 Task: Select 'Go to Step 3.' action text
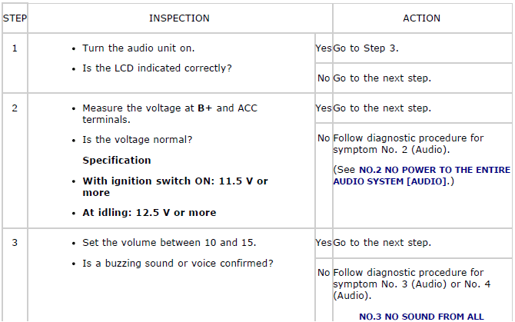tap(365, 48)
